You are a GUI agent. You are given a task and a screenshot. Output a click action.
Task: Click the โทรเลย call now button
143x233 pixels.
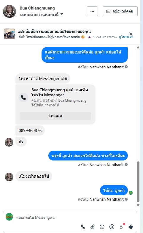pyautogui.click(x=55, y=116)
